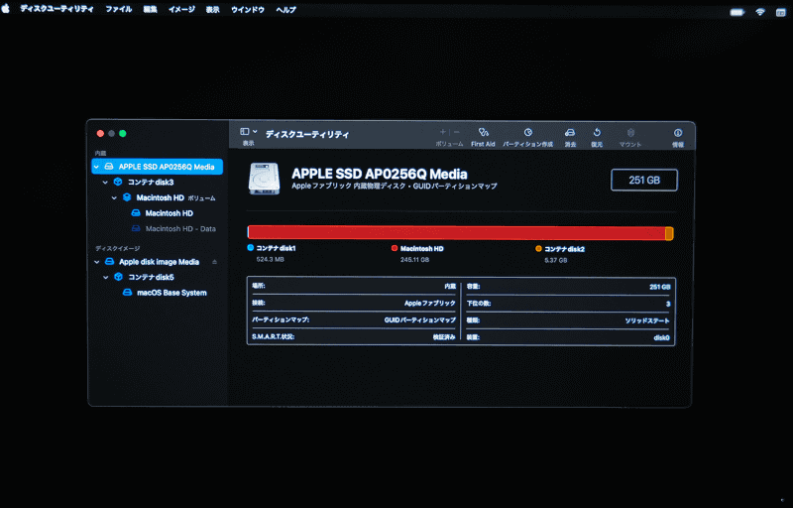Open the keyboard input source menu

pyautogui.click(x=780, y=13)
